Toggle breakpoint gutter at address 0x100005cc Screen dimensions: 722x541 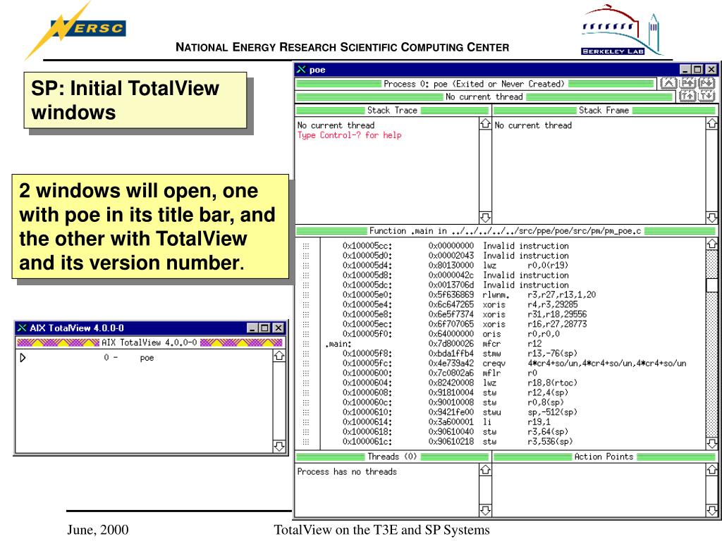(306, 246)
